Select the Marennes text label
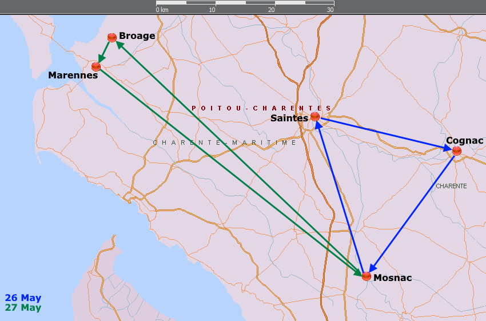The image size is (486, 321). tap(73, 76)
